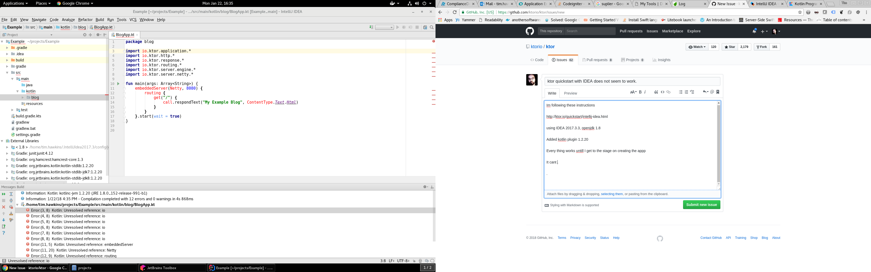
Task: Star the ktor repository
Action: click(729, 47)
